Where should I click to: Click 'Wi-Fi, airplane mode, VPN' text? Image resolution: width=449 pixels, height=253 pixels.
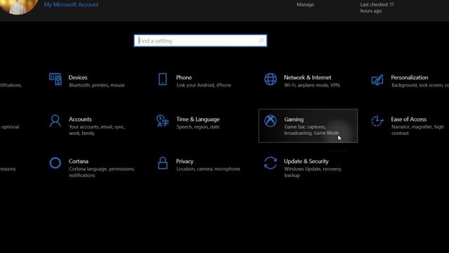pos(311,85)
